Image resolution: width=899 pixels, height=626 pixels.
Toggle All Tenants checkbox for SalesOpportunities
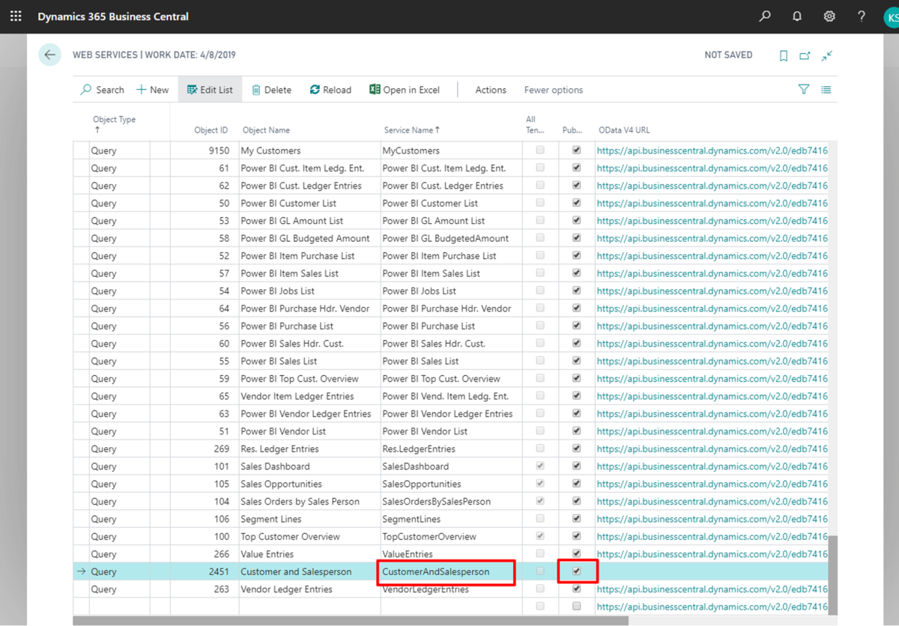[540, 484]
